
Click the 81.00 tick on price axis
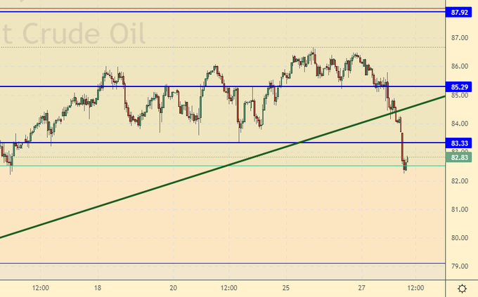tap(460, 209)
